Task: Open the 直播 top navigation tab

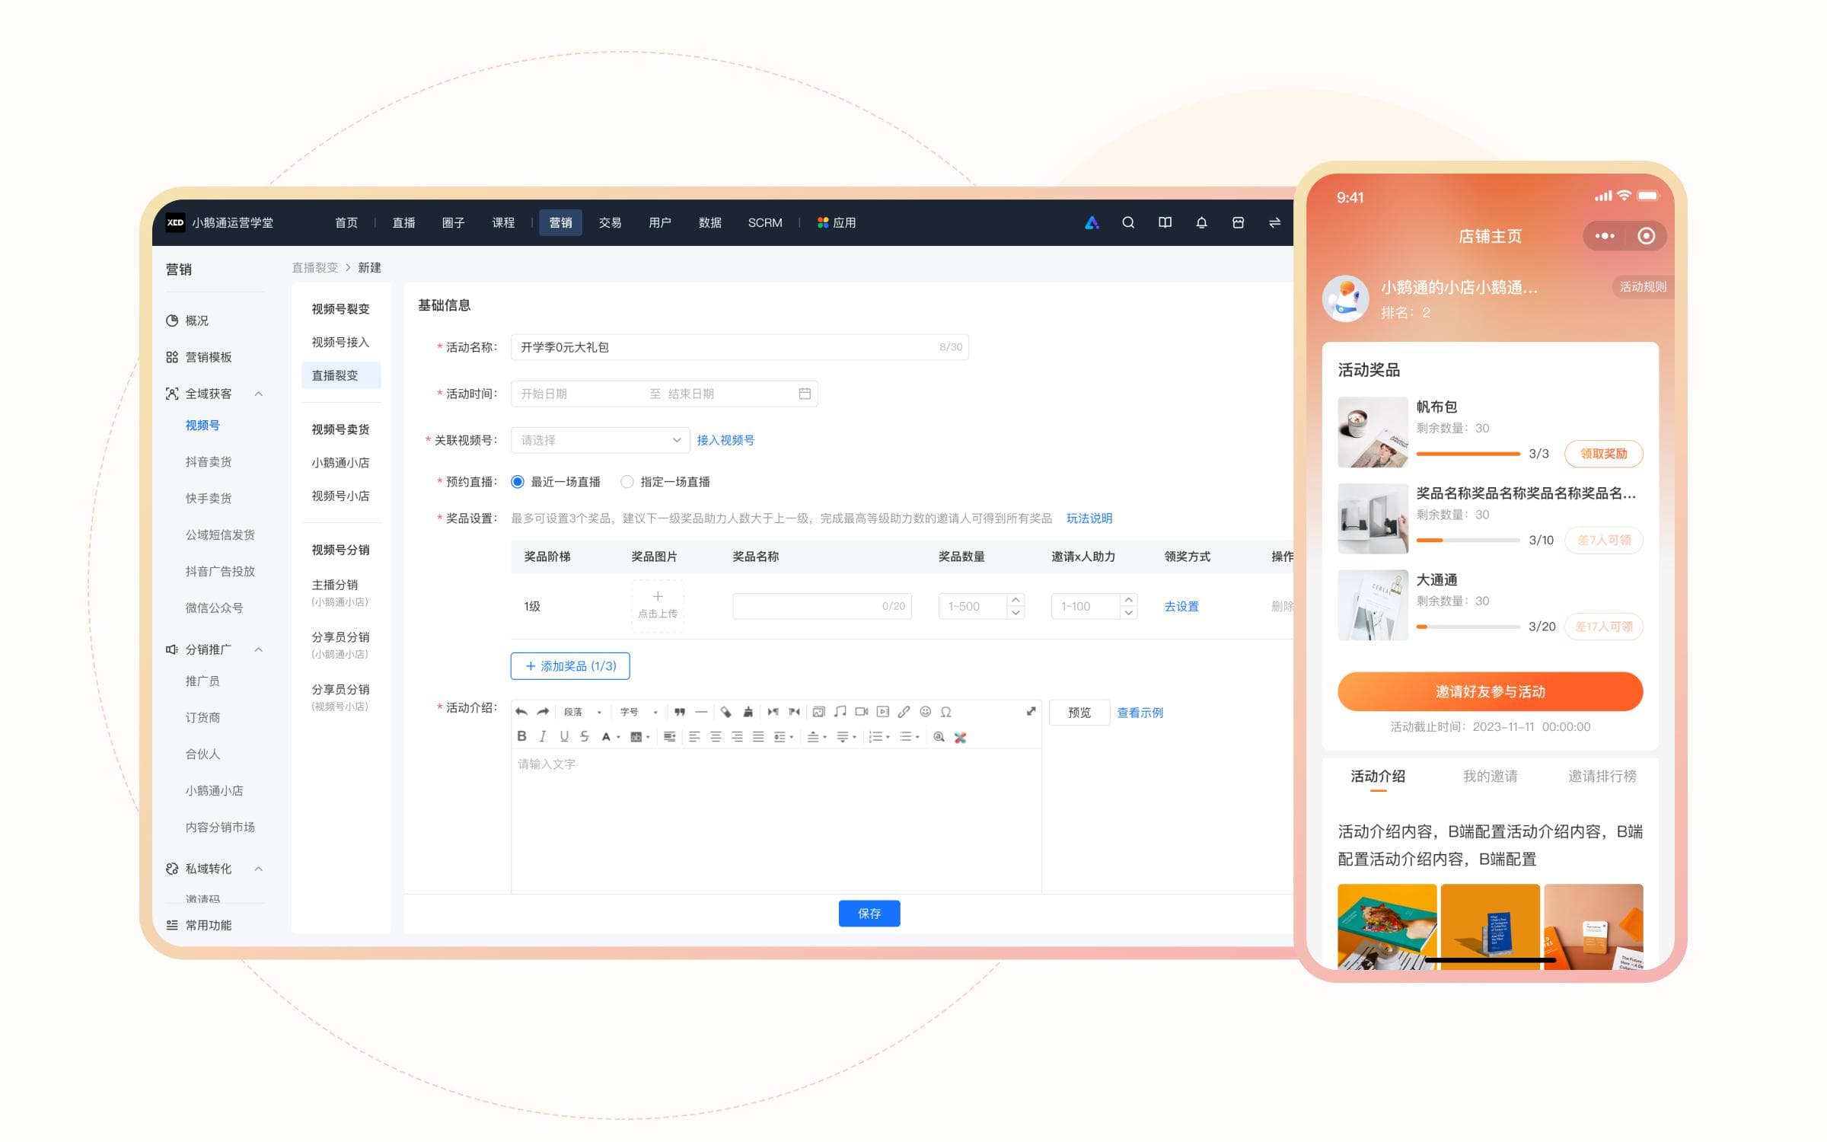Action: tap(403, 222)
